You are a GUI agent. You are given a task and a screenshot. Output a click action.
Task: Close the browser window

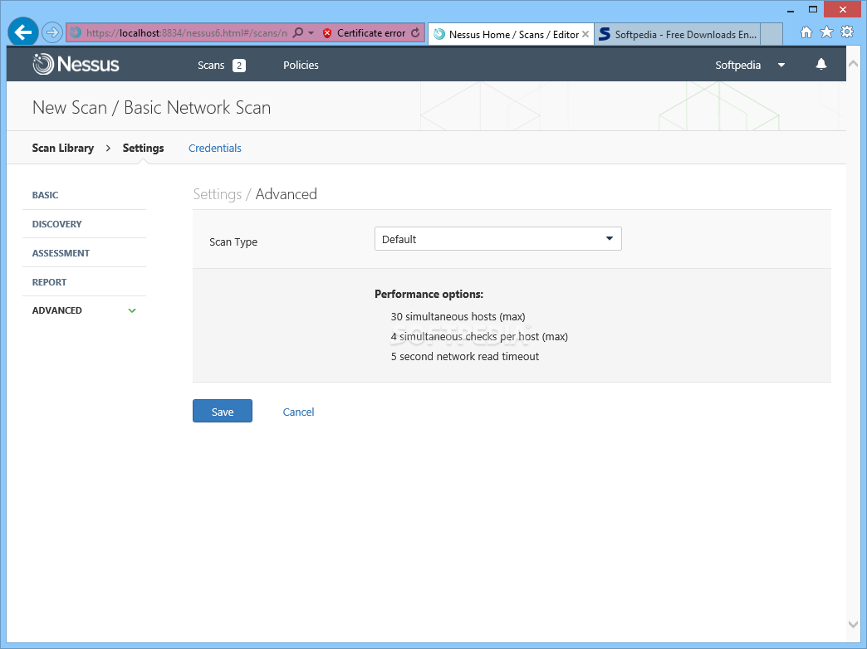click(x=843, y=9)
